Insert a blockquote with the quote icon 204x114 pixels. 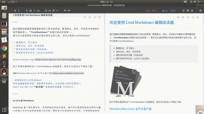click(31, 11)
